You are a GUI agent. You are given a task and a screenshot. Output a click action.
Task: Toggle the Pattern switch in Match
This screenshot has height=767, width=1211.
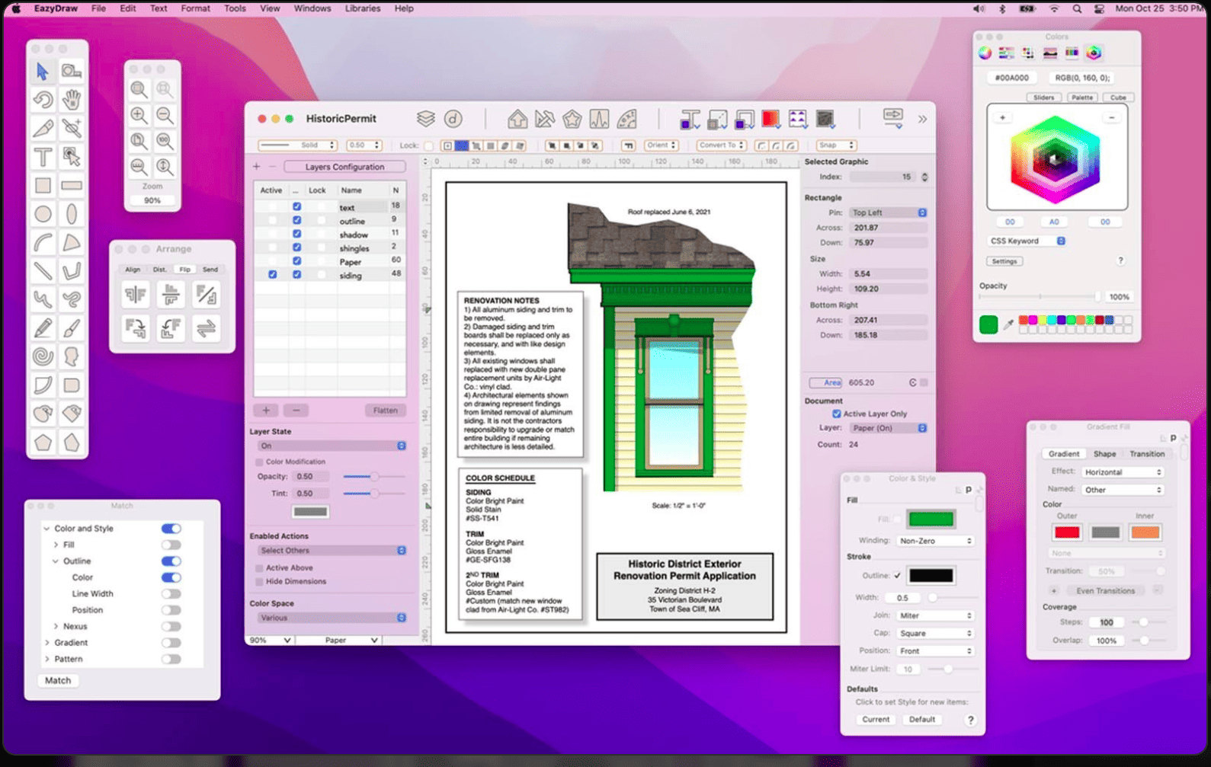tap(171, 660)
